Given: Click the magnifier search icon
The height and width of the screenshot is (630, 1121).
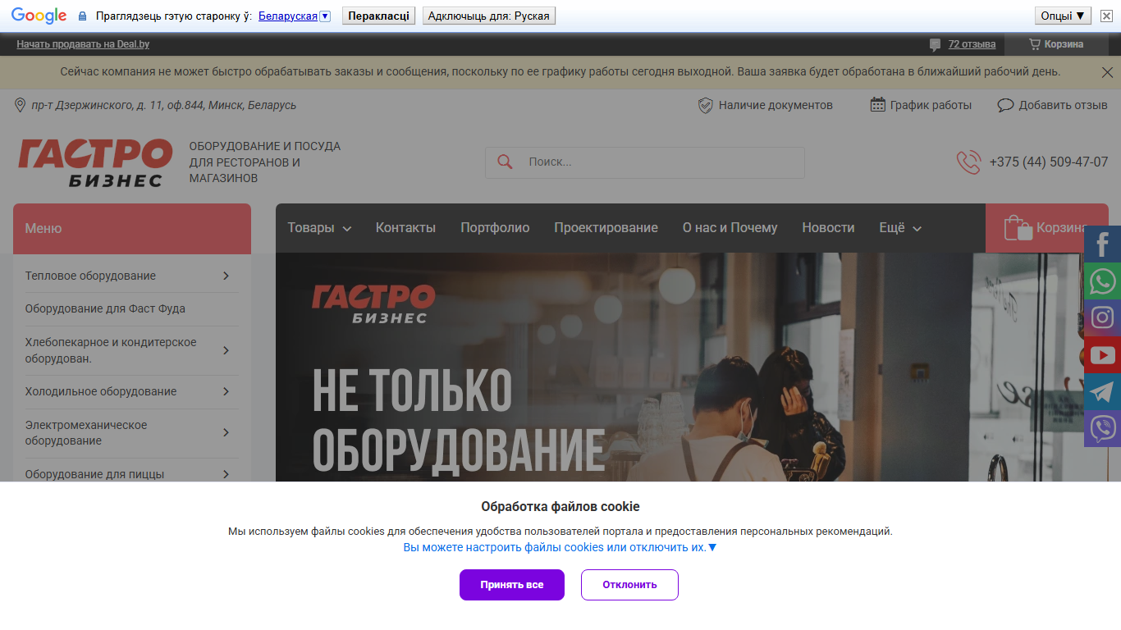Looking at the screenshot, I should tap(505, 162).
